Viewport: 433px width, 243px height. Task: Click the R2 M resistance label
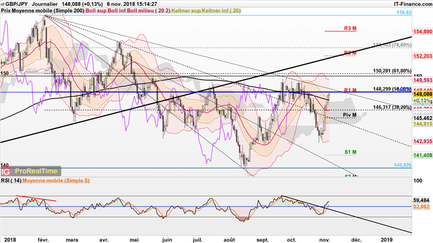(x=350, y=53)
